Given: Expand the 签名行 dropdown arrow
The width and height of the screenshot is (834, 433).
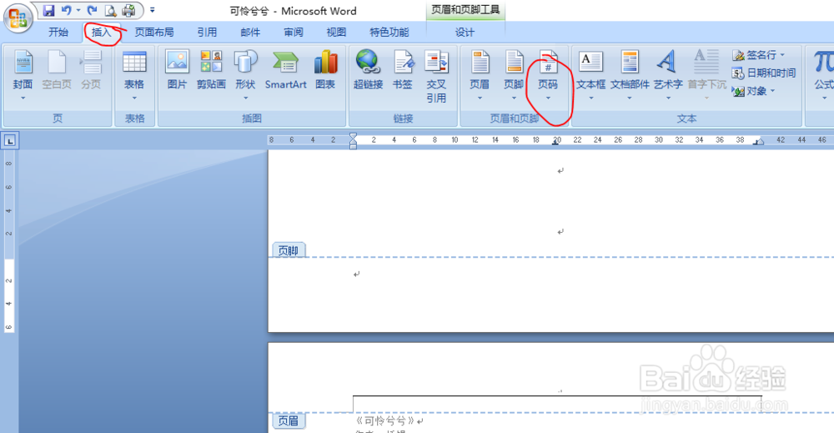Looking at the screenshot, I should (x=782, y=55).
